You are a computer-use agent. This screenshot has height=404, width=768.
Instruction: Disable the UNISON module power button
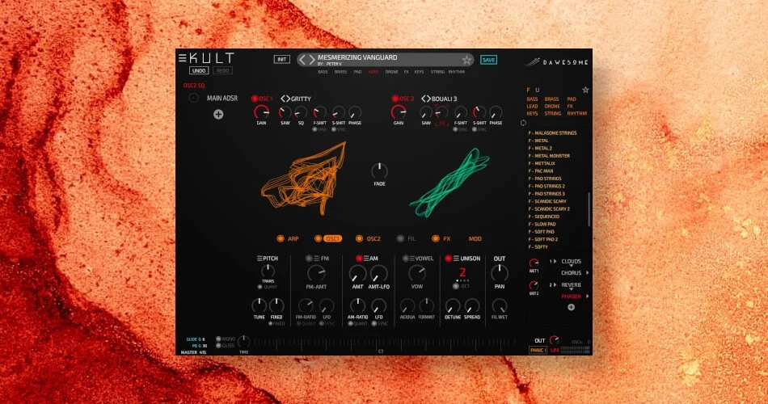pyautogui.click(x=448, y=258)
